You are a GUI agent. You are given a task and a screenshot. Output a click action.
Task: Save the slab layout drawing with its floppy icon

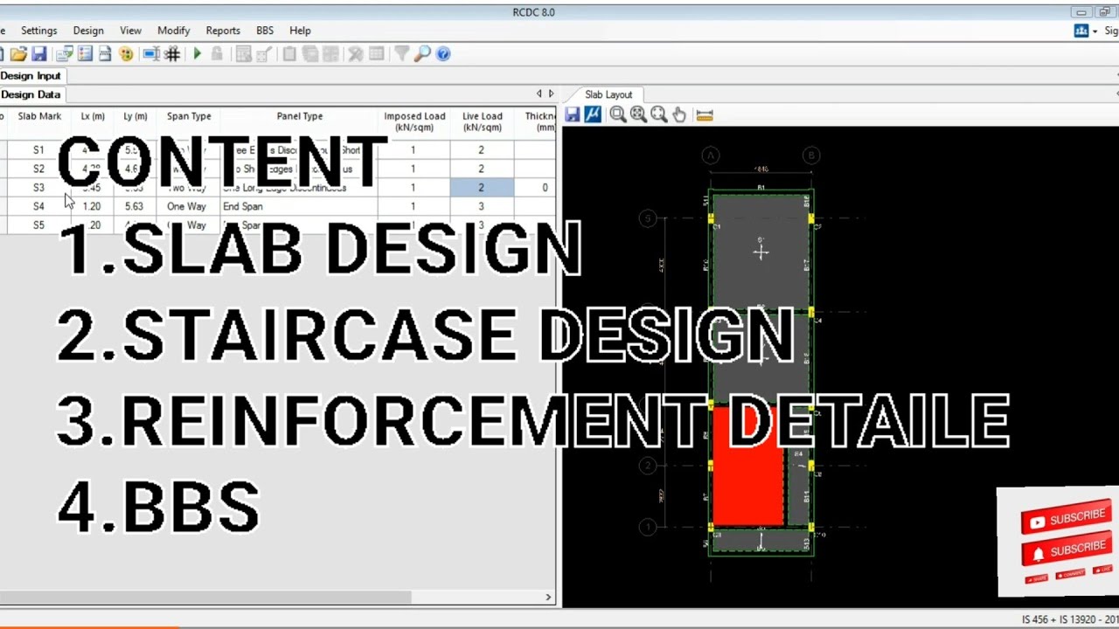(x=573, y=114)
